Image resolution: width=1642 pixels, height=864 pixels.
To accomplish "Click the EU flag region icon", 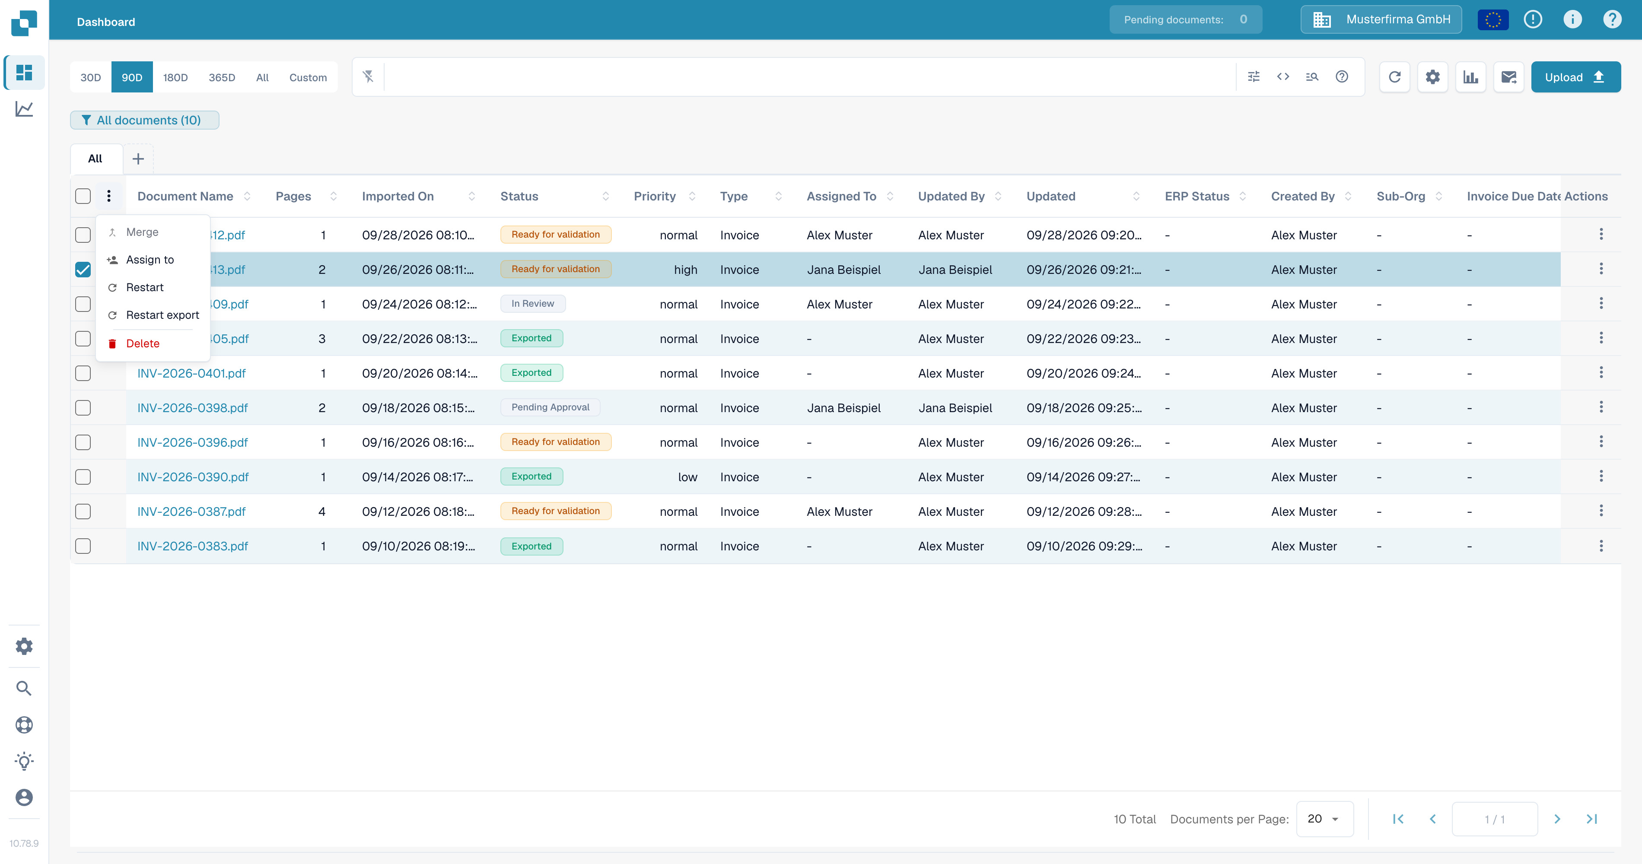I will (x=1493, y=20).
